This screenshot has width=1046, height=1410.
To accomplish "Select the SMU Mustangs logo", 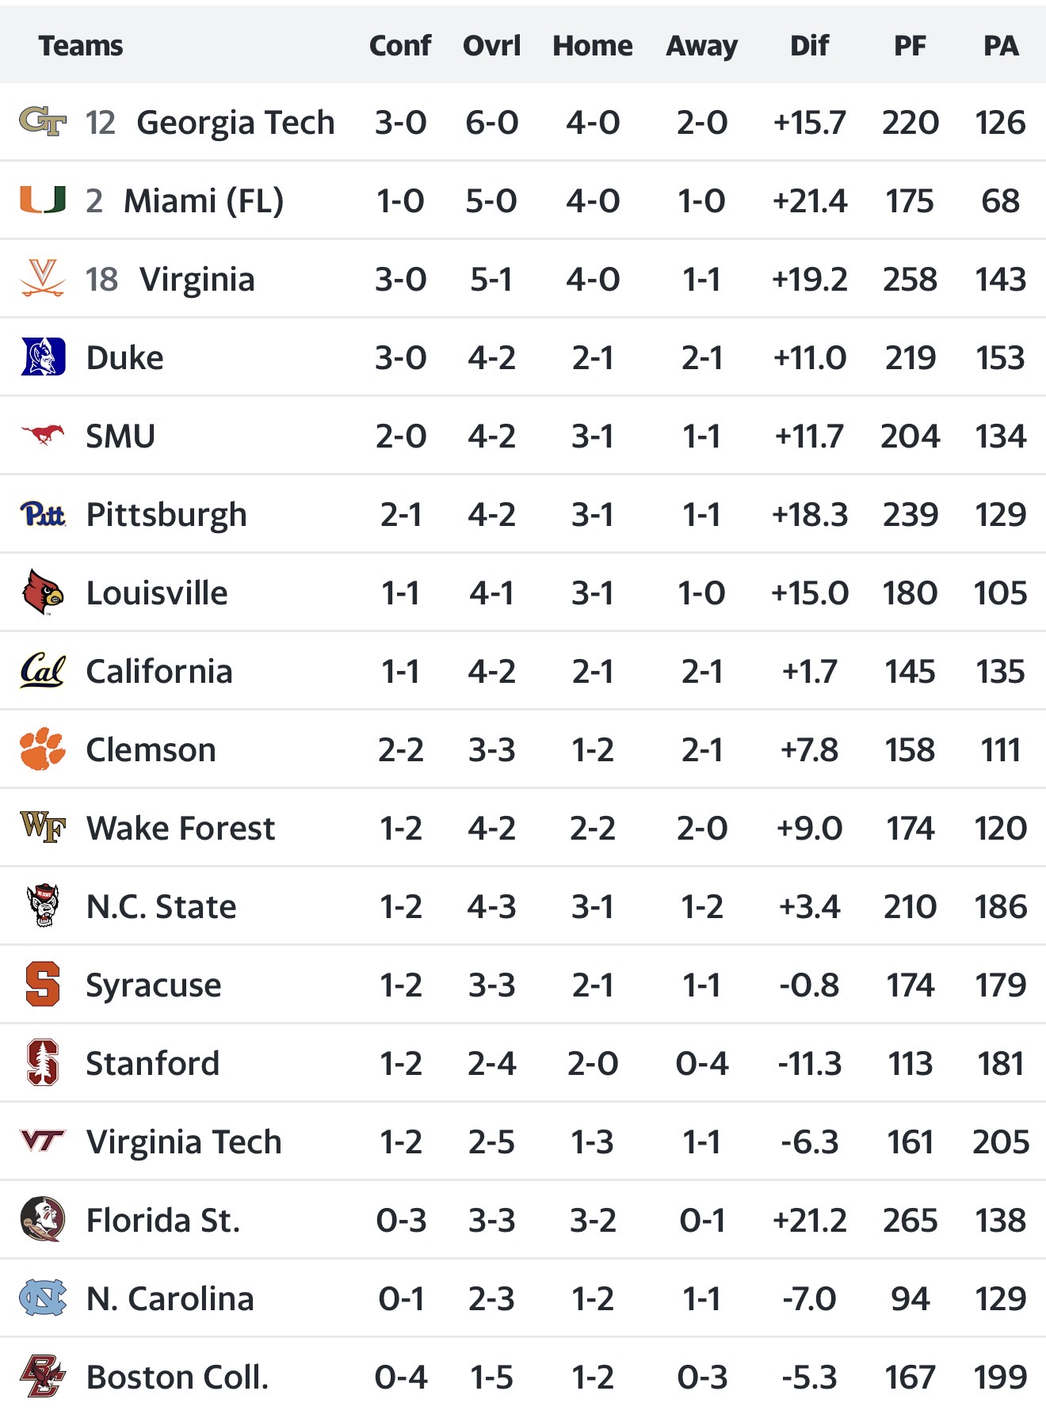I will click(x=43, y=435).
